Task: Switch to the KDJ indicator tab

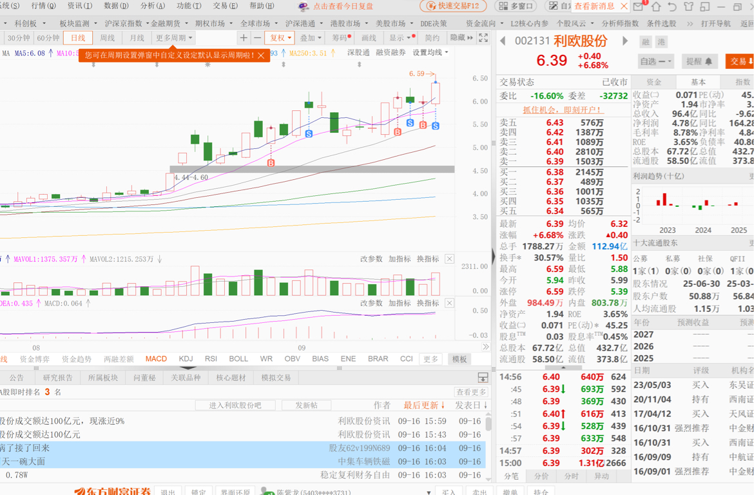Action: tap(186, 359)
